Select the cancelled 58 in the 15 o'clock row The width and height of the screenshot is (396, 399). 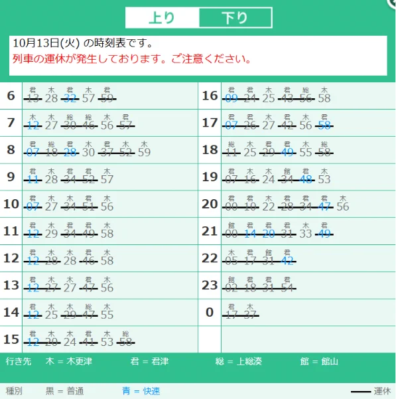click(x=125, y=343)
